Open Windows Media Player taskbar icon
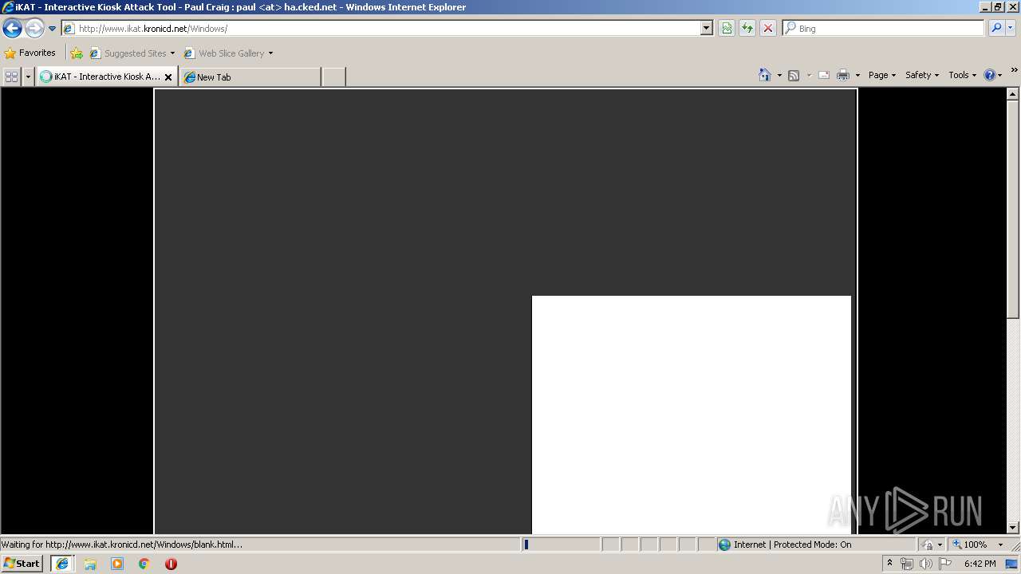The image size is (1021, 574). (x=117, y=564)
